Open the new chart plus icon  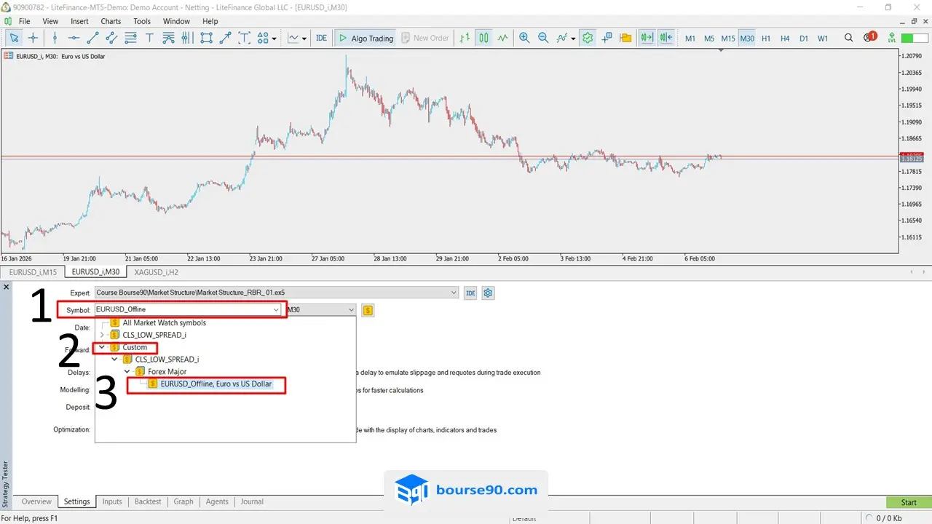(x=607, y=38)
